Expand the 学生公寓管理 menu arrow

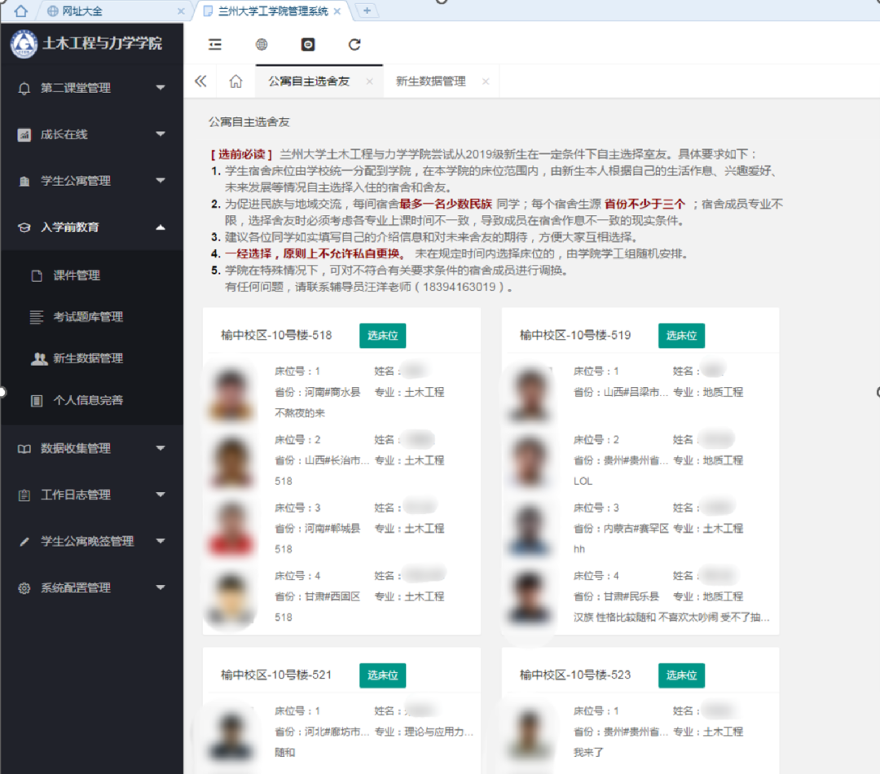pos(161,181)
